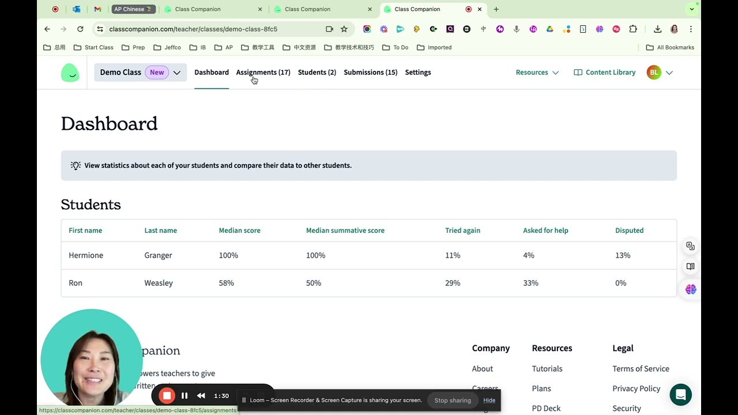Switch to the pinned Outlook tab
The image size is (738, 415).
point(76,9)
